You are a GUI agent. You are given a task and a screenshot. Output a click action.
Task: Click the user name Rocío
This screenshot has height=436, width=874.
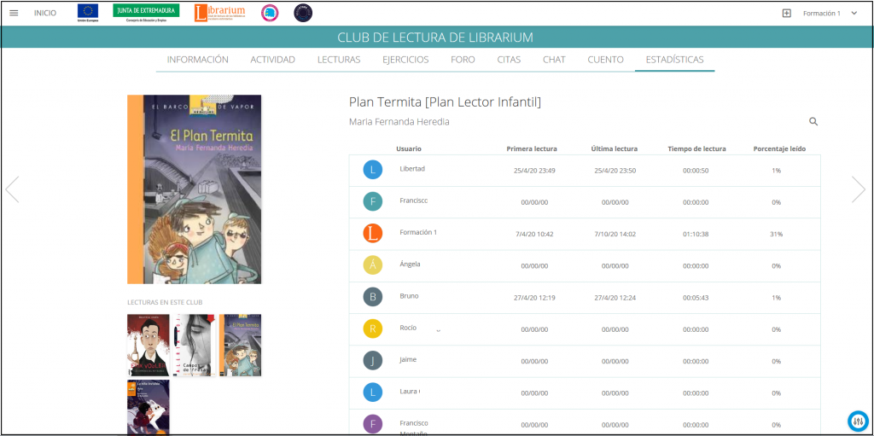pos(408,328)
